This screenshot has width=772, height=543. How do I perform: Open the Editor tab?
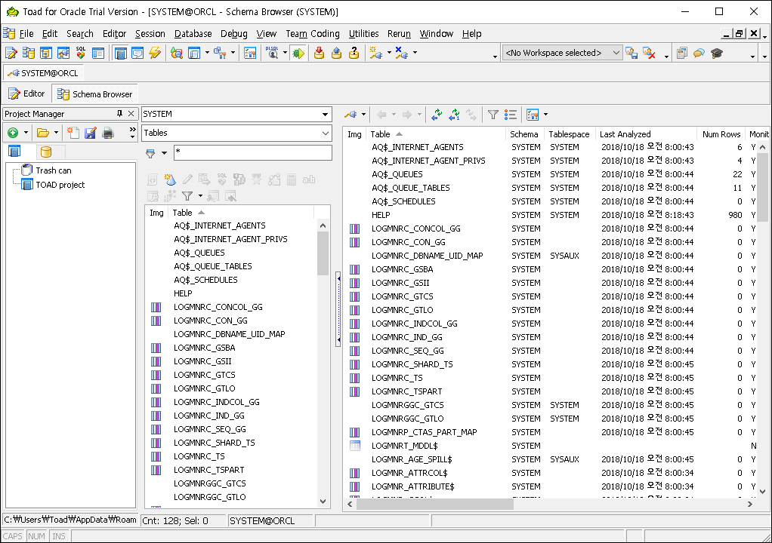[x=27, y=94]
